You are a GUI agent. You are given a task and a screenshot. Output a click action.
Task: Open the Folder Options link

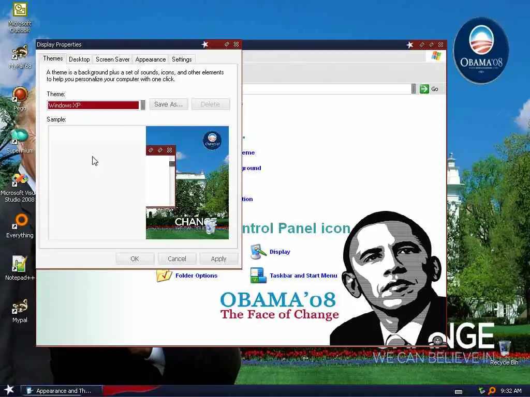(x=196, y=276)
